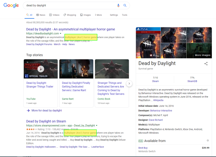Open the Help sitelink
Image resolution: width=216 pixels, height=157 pixels.
[x=65, y=44]
